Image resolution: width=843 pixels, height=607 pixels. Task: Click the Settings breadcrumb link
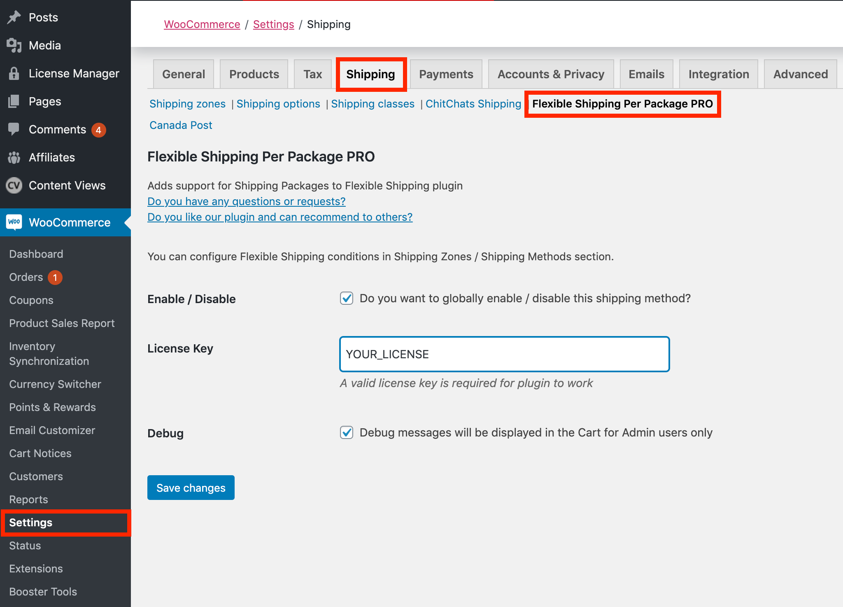(x=273, y=24)
